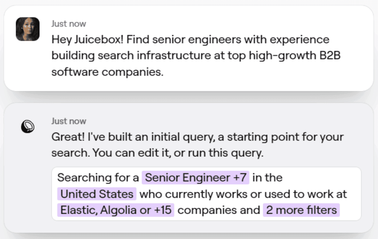The image size is (378, 239).
Task: Expand the Senior Engineer +7 filter chip
Action: coord(195,178)
